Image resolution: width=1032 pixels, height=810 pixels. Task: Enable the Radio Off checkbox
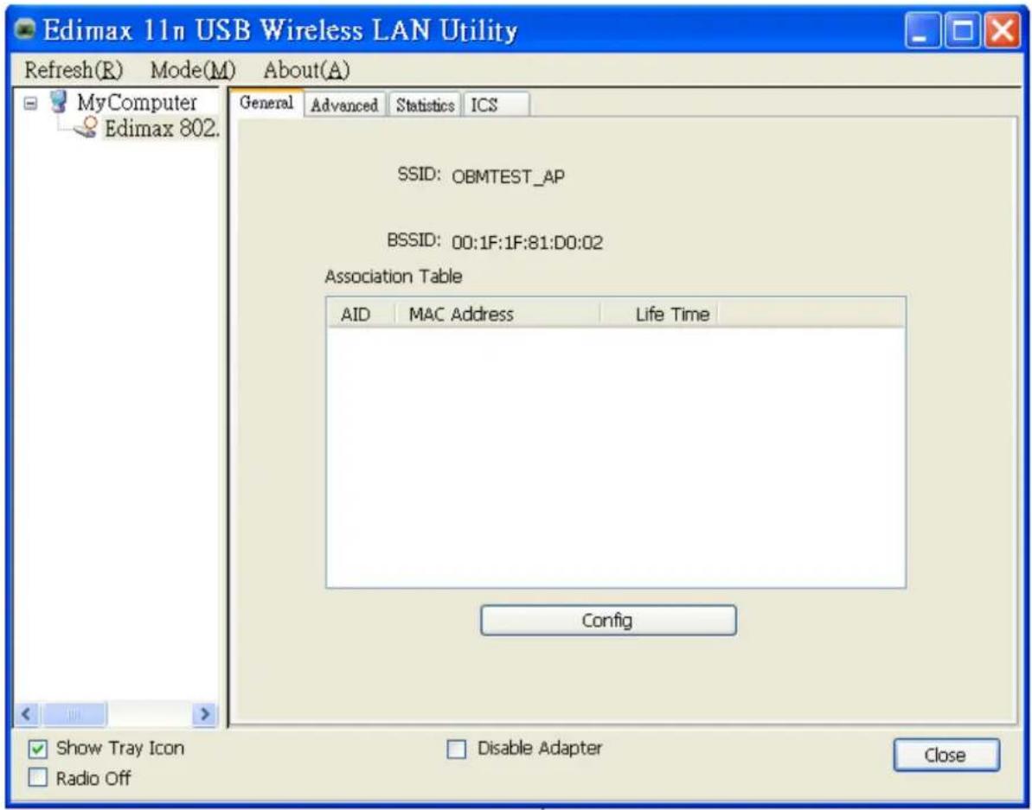point(38,778)
